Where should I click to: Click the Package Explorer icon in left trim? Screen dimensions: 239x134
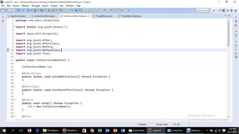point(3,21)
